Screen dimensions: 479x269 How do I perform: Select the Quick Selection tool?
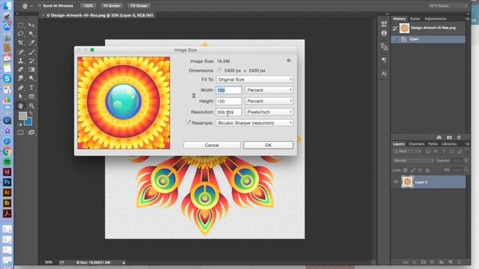pos(31,34)
